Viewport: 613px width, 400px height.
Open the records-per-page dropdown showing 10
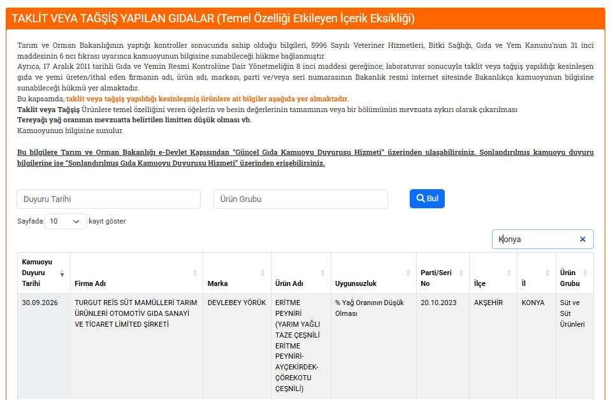(x=65, y=221)
